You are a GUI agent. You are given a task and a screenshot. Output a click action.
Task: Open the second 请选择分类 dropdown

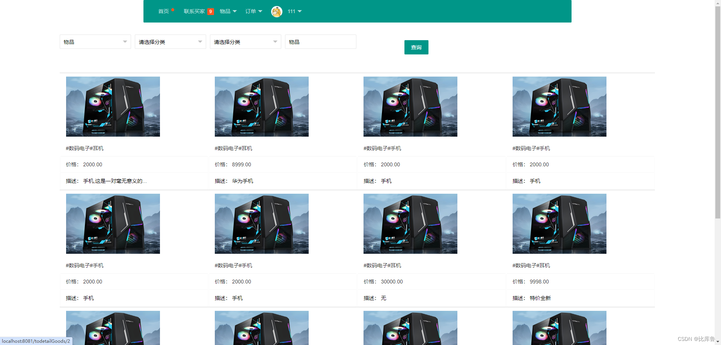(246, 42)
